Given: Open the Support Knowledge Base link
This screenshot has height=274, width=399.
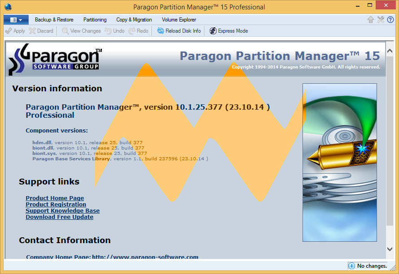Looking at the screenshot, I should 62,211.
